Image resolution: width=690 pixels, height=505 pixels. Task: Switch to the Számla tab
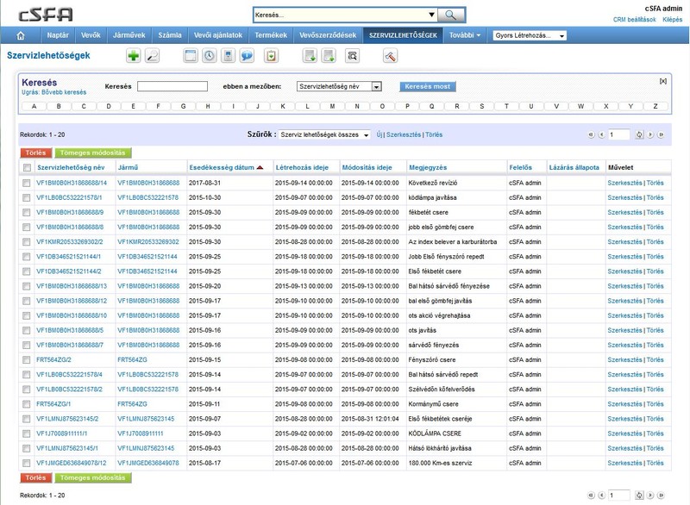tap(170, 35)
